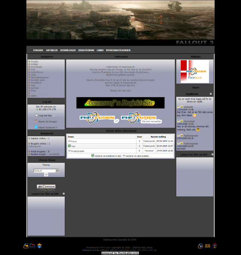Click the message icon beside mshjelm
Screen dimensions: 241x255
[x=182, y=107]
